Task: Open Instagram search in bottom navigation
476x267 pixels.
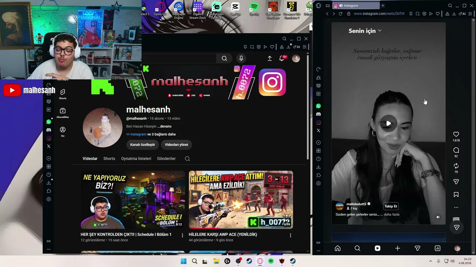Action: (x=357, y=248)
